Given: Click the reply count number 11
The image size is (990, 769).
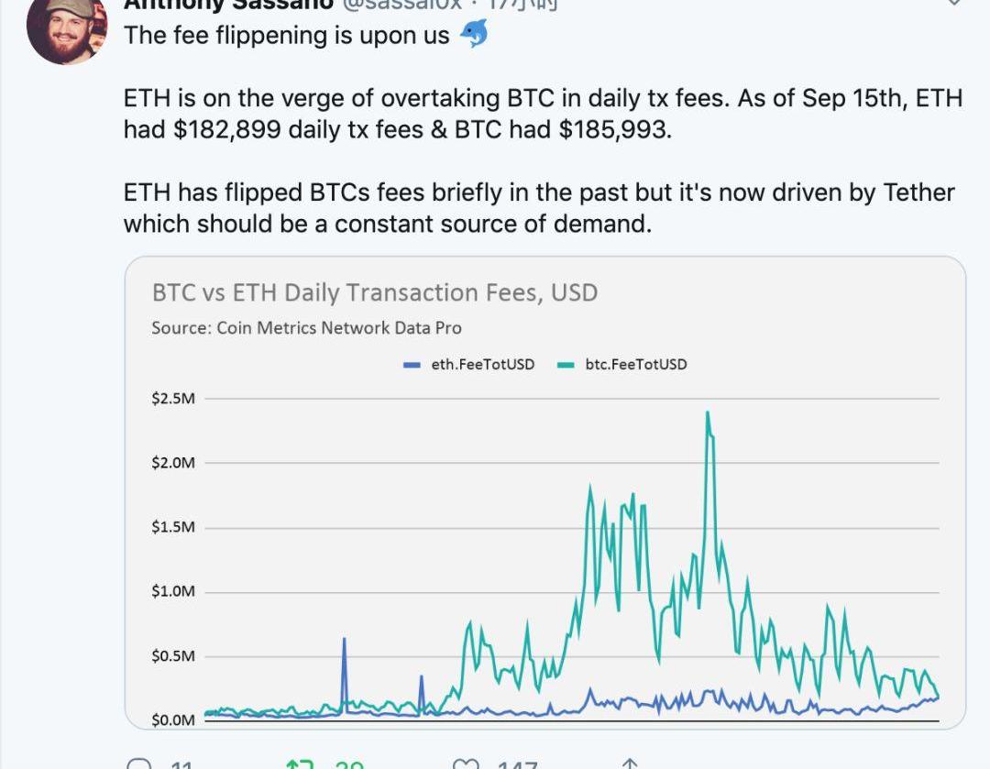Looking at the screenshot, I should [x=183, y=764].
